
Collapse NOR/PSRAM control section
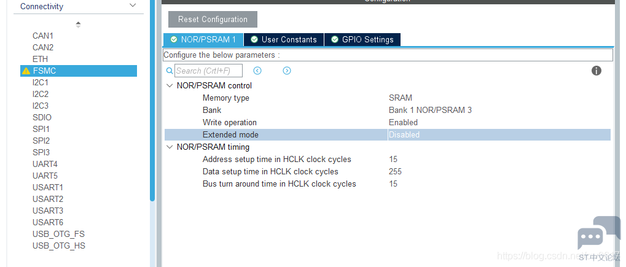pyautogui.click(x=170, y=85)
